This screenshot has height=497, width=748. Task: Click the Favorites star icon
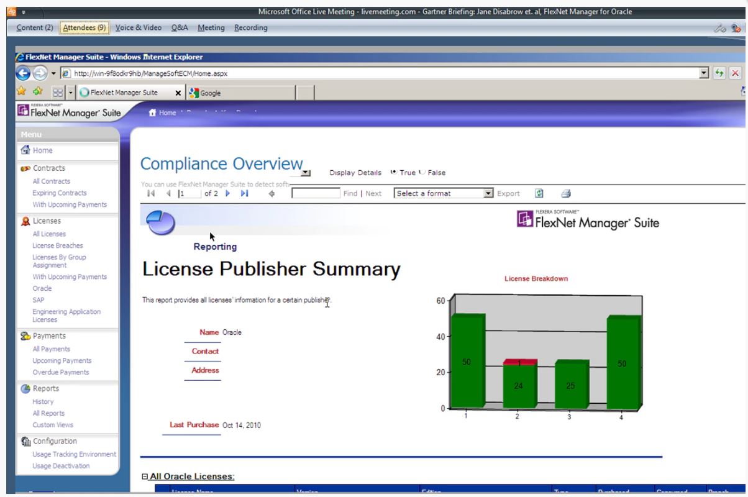(22, 92)
